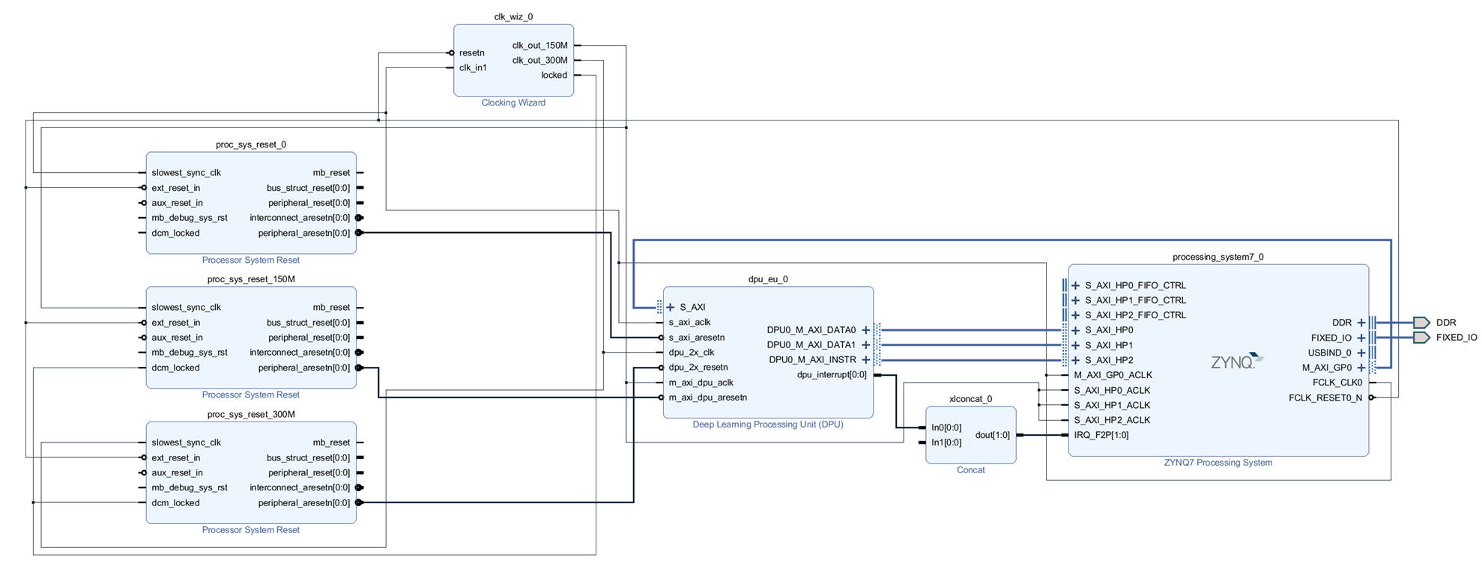
Task: Click the S_AXI_HP0_ACLK pin
Action: click(1112, 390)
